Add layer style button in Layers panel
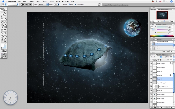Screen dimensions: 175x109 click(155, 108)
